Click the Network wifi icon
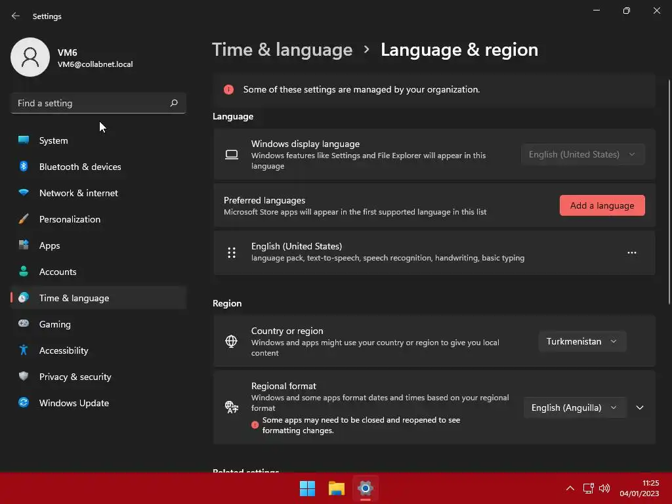Screen dimensions: 672x504 click(x=24, y=192)
